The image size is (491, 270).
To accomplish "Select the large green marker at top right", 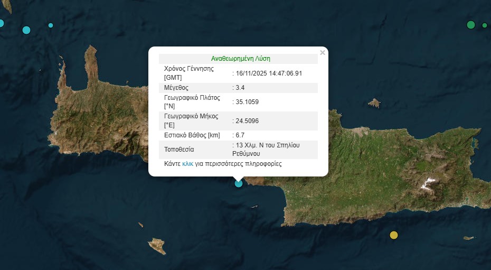I will [x=471, y=25].
